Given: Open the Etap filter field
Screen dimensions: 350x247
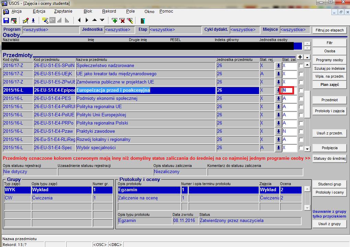Looking at the screenshot, I should pyautogui.click(x=175, y=30).
